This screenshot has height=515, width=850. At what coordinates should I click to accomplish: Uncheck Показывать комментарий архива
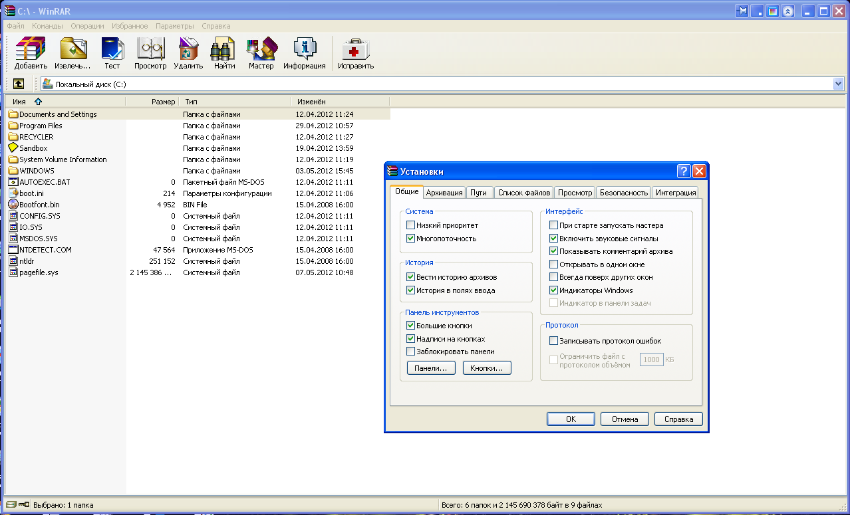553,251
